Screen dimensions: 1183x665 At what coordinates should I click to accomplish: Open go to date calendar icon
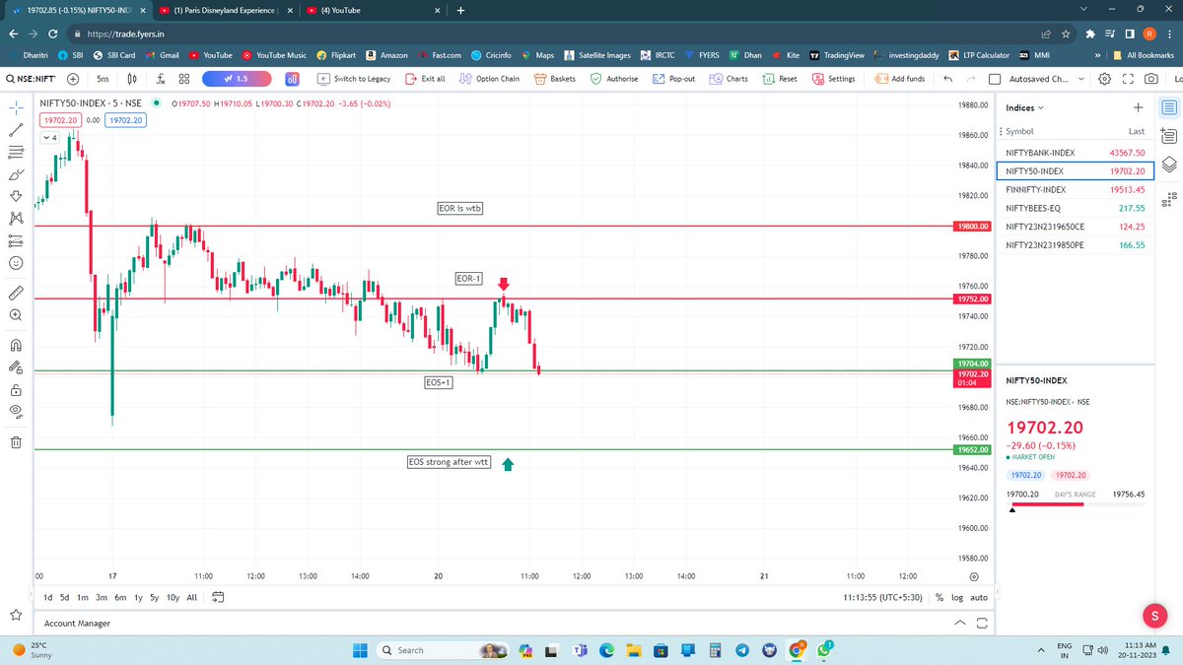[x=218, y=597]
